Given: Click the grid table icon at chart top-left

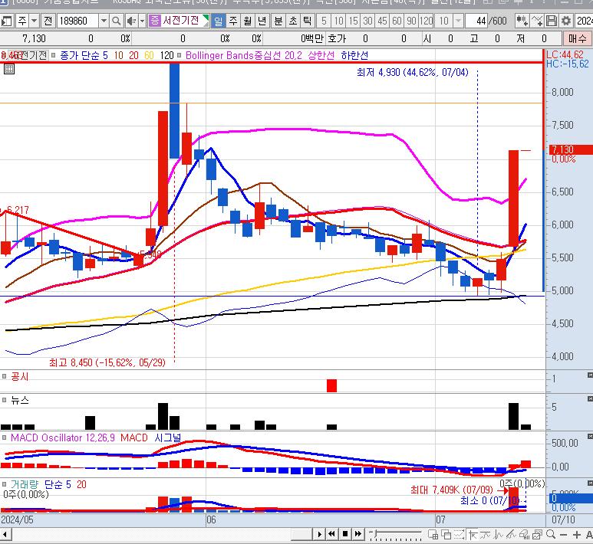Looking at the screenshot, I should point(9,68).
